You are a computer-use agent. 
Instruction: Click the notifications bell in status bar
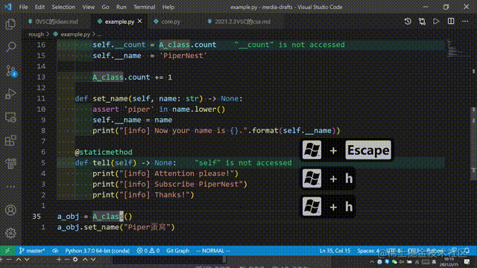[467, 251]
